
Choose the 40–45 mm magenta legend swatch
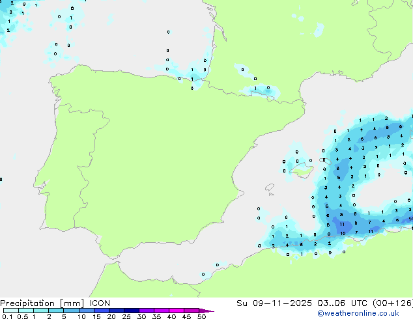pyautogui.click(x=177, y=311)
